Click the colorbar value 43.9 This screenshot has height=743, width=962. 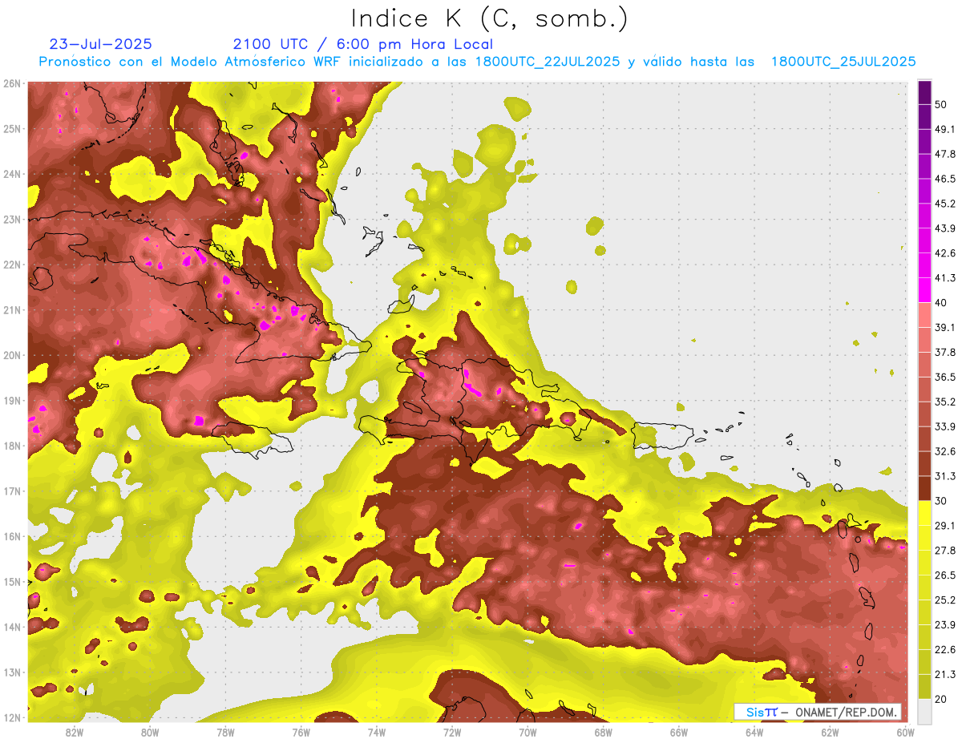pyautogui.click(x=945, y=228)
